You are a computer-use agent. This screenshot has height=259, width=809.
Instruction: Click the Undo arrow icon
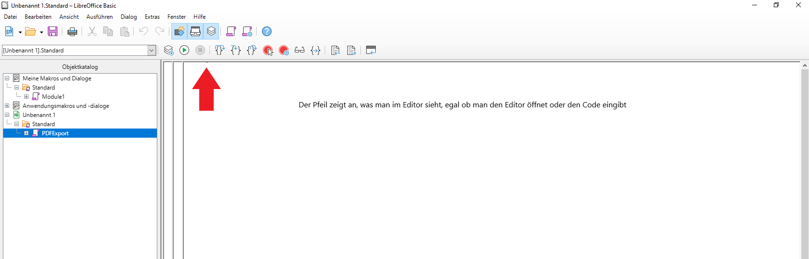[x=144, y=32]
